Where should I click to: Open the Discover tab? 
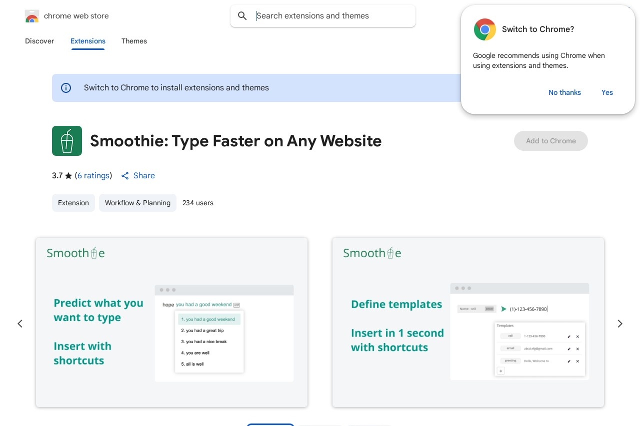[39, 41]
